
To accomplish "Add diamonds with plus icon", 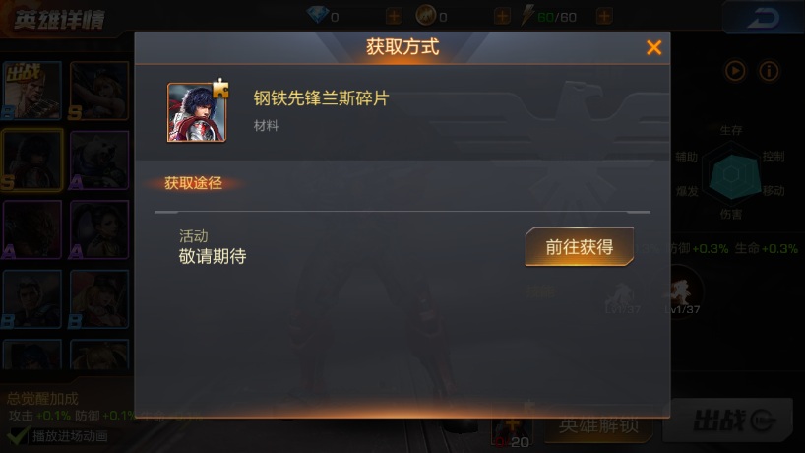I will (x=394, y=17).
